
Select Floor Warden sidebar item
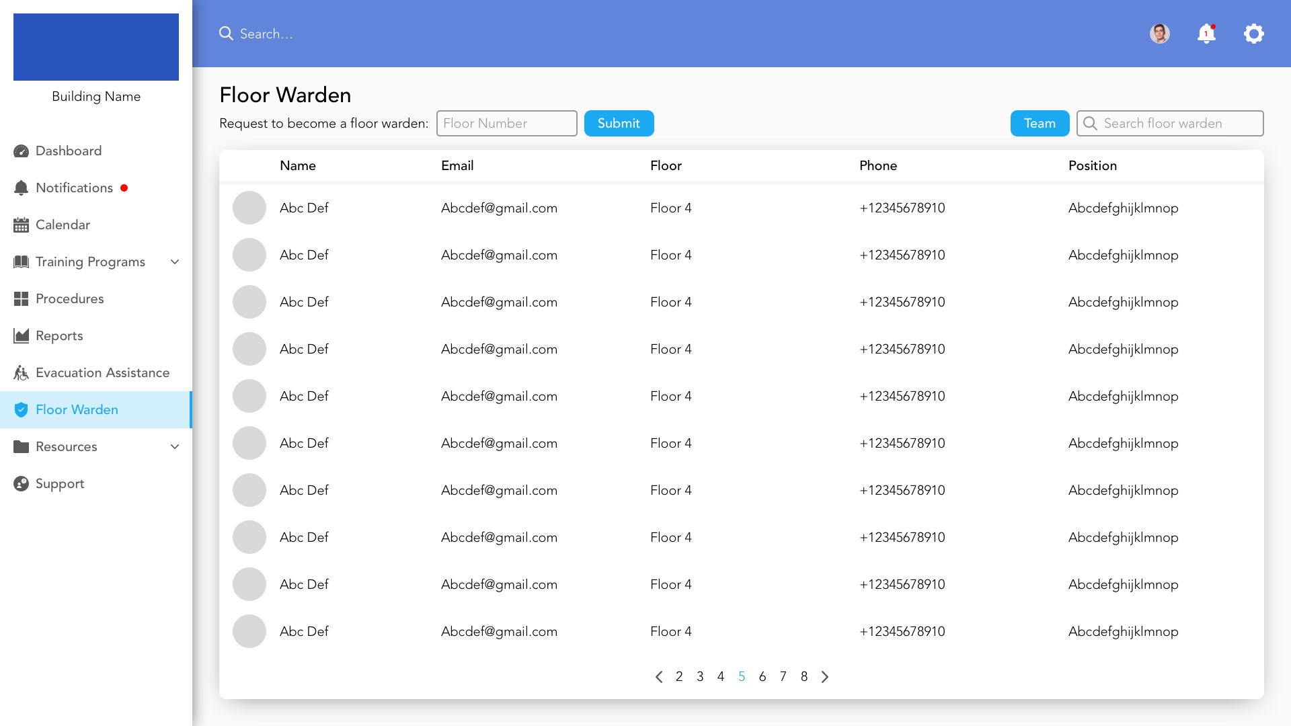[x=77, y=410]
